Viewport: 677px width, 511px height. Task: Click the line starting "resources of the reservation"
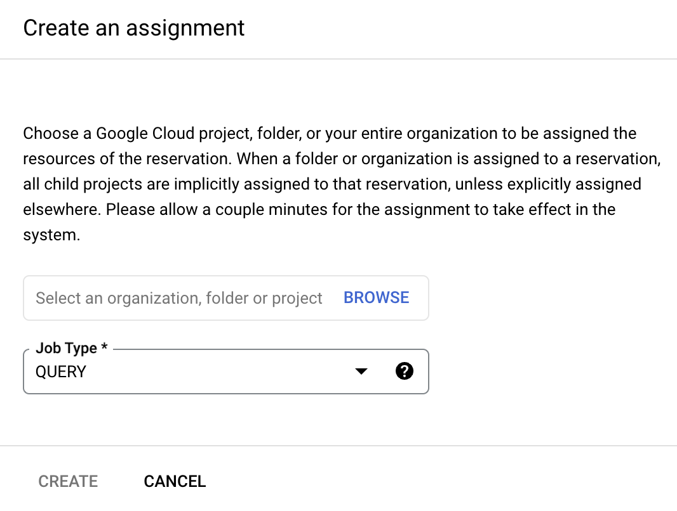click(342, 158)
